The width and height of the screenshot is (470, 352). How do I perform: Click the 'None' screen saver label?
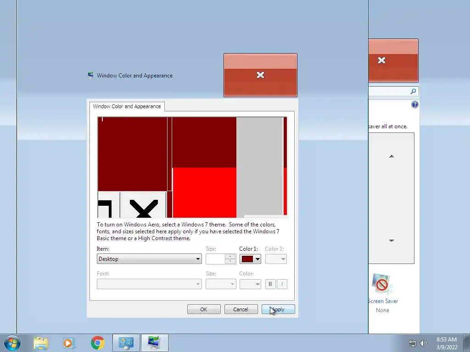(x=382, y=310)
